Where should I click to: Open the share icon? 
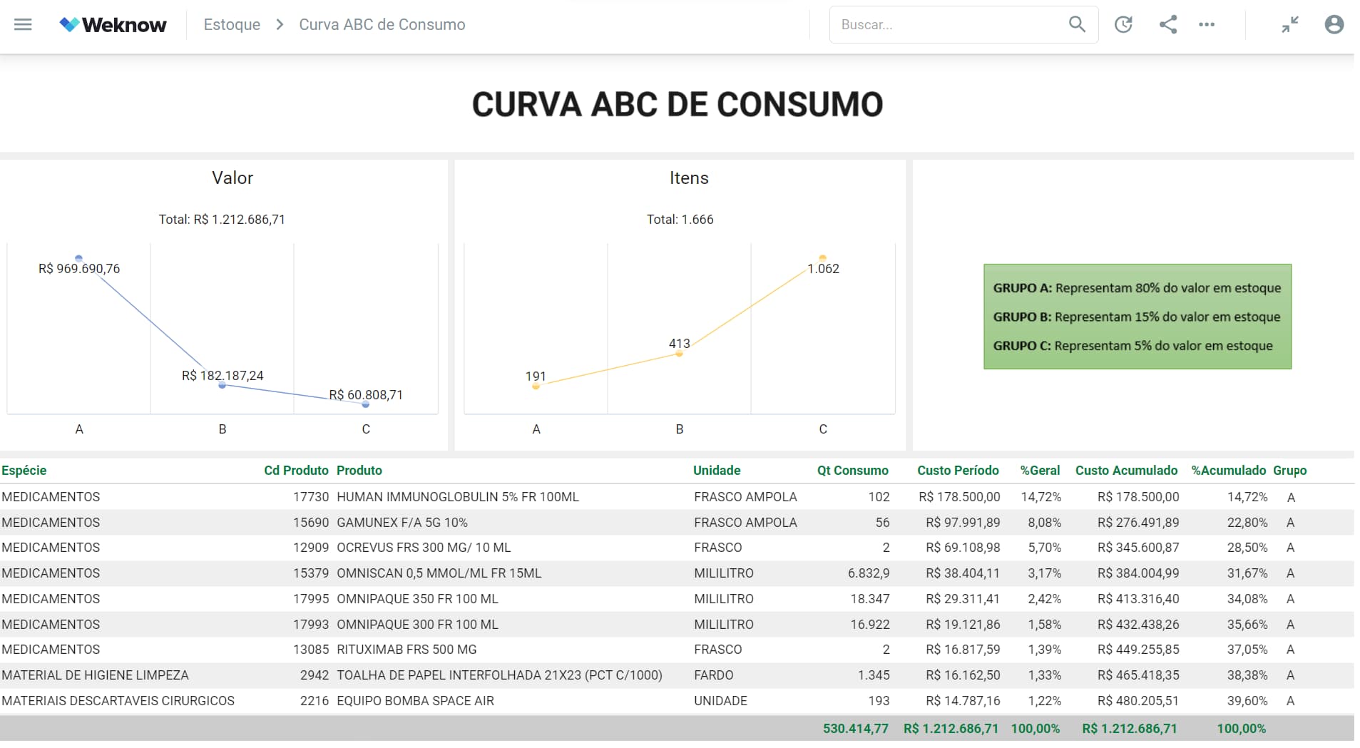tap(1167, 24)
